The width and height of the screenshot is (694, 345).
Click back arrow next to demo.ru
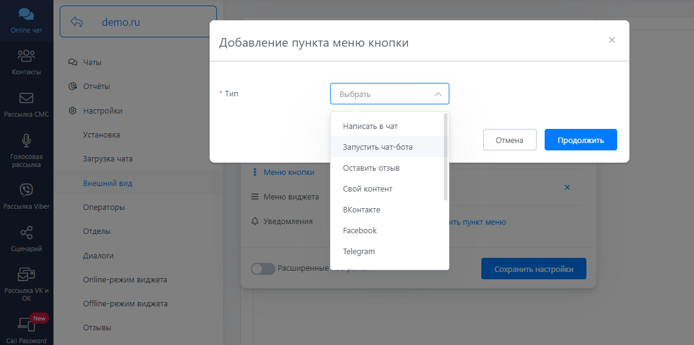(77, 22)
